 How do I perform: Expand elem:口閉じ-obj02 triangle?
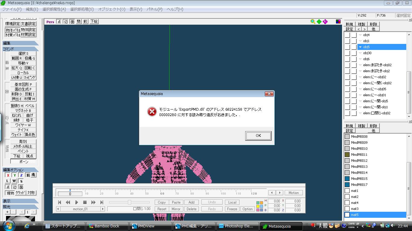point(360,113)
